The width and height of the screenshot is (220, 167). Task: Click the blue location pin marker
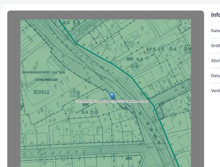112,96
